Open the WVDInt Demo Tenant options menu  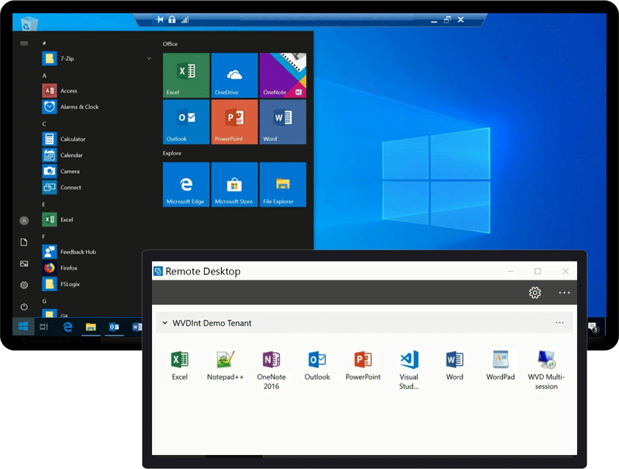(559, 323)
